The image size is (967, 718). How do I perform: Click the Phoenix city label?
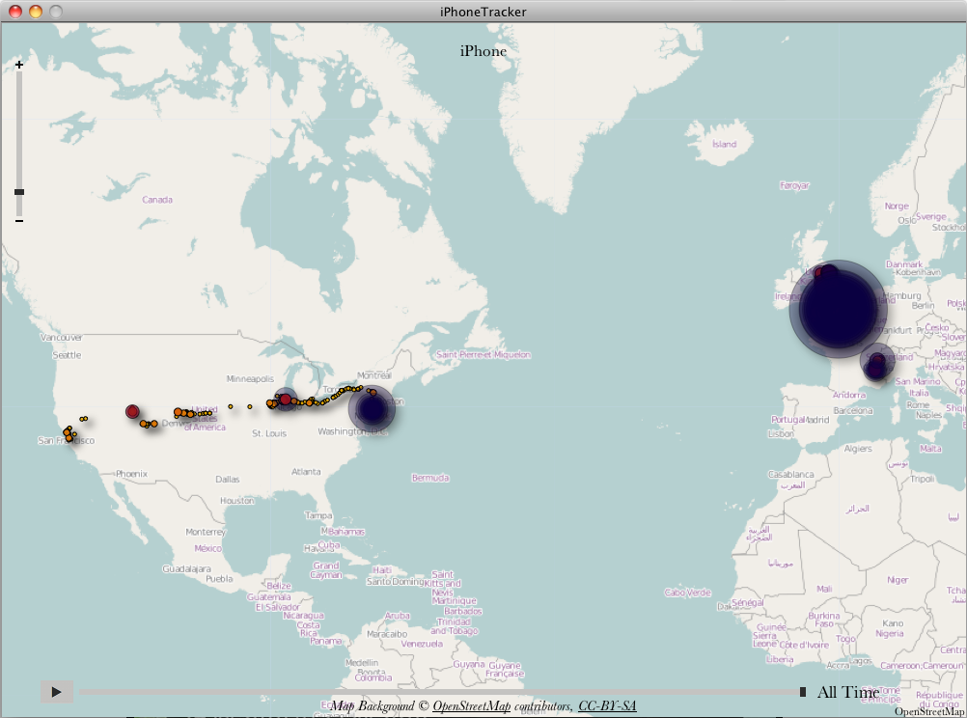(132, 474)
